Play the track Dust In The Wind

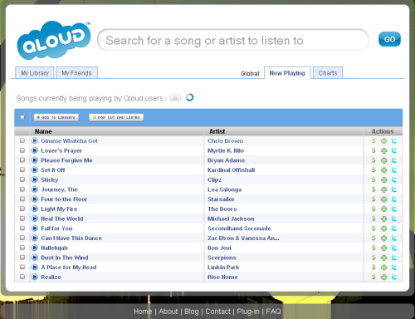(x=35, y=258)
